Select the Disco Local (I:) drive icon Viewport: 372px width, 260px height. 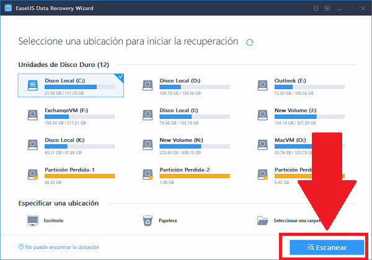point(148,115)
